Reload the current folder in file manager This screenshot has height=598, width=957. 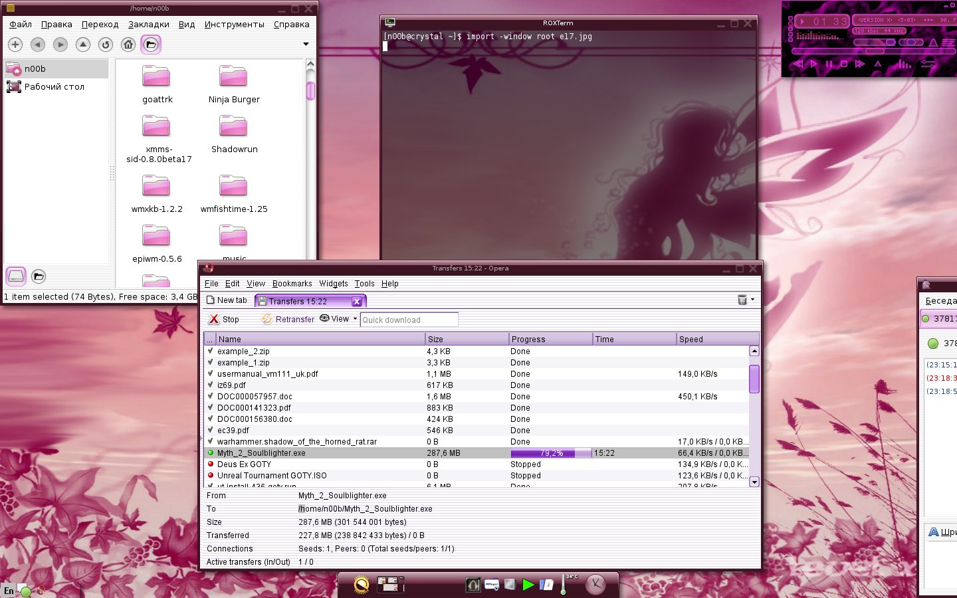(106, 45)
